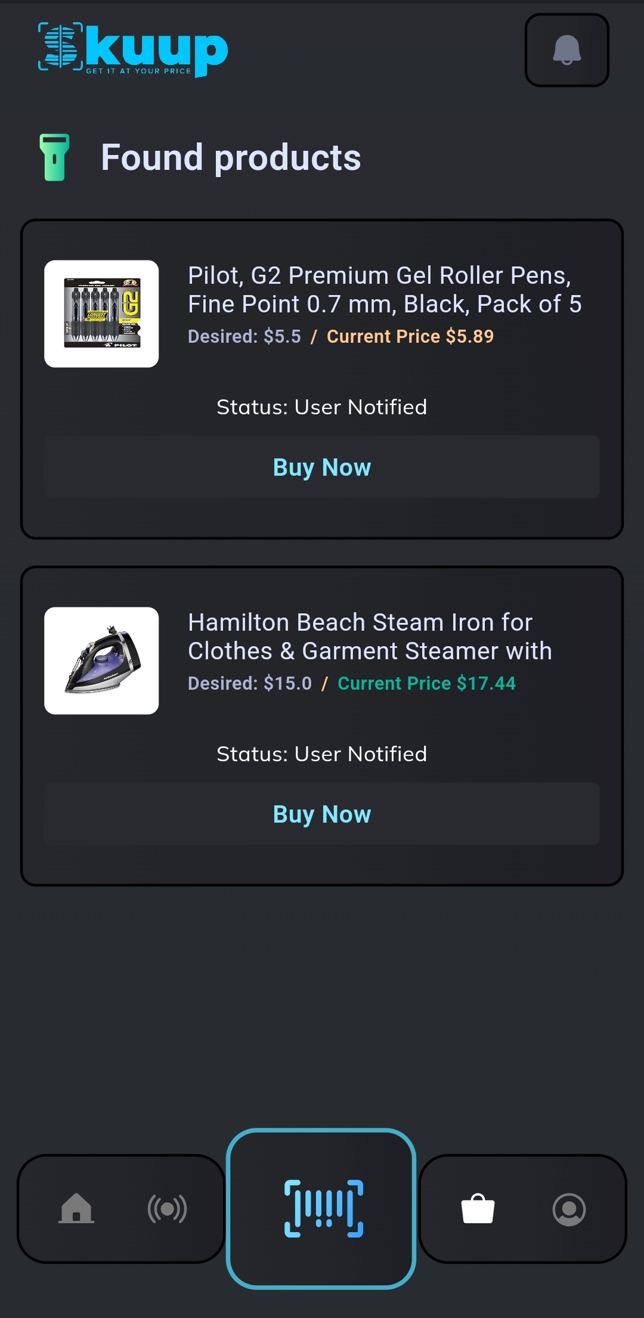Open the shopping bag tab

tap(478, 1209)
